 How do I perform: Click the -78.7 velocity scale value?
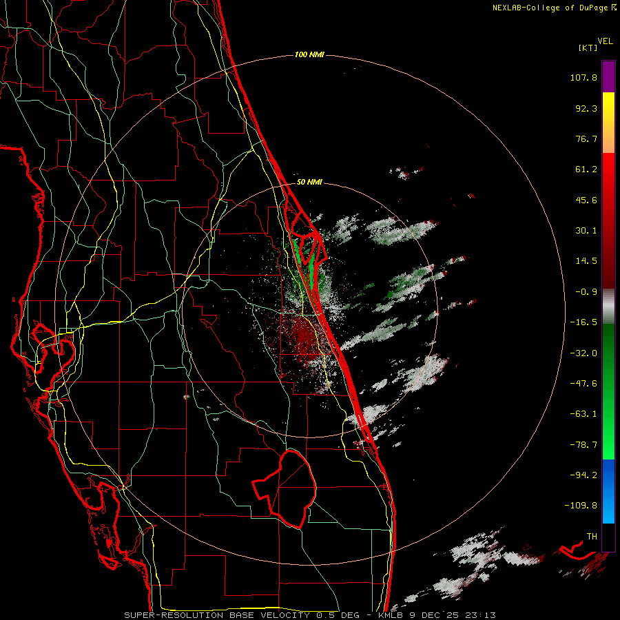(x=583, y=445)
